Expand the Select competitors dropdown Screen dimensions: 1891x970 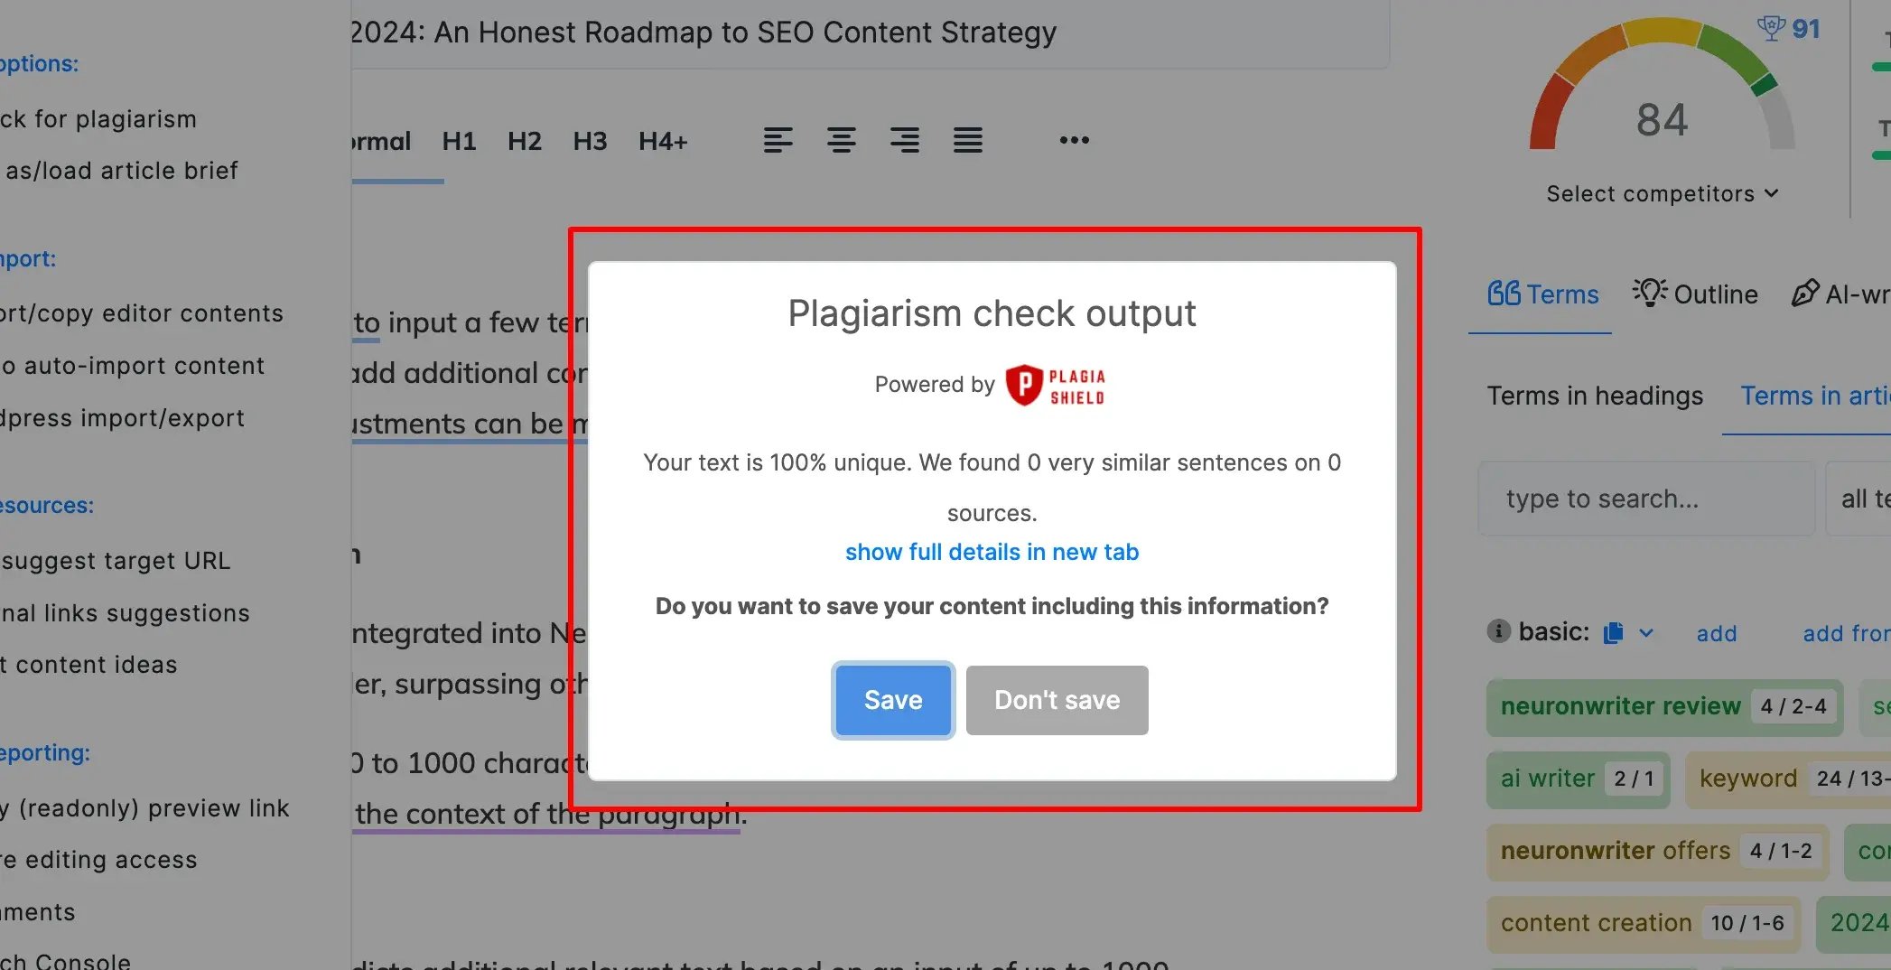pos(1662,194)
